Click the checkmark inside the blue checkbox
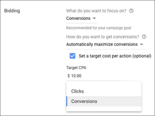Image resolution: width=155 pixels, height=116 pixels. tap(72, 56)
